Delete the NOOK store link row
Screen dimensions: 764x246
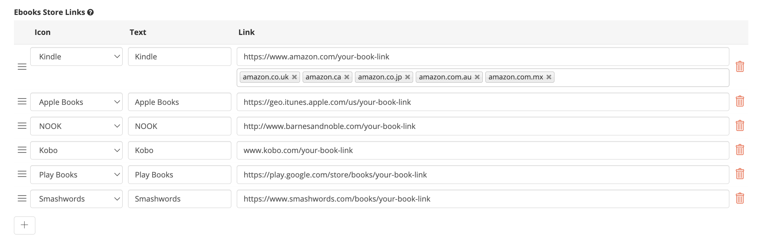coord(741,126)
